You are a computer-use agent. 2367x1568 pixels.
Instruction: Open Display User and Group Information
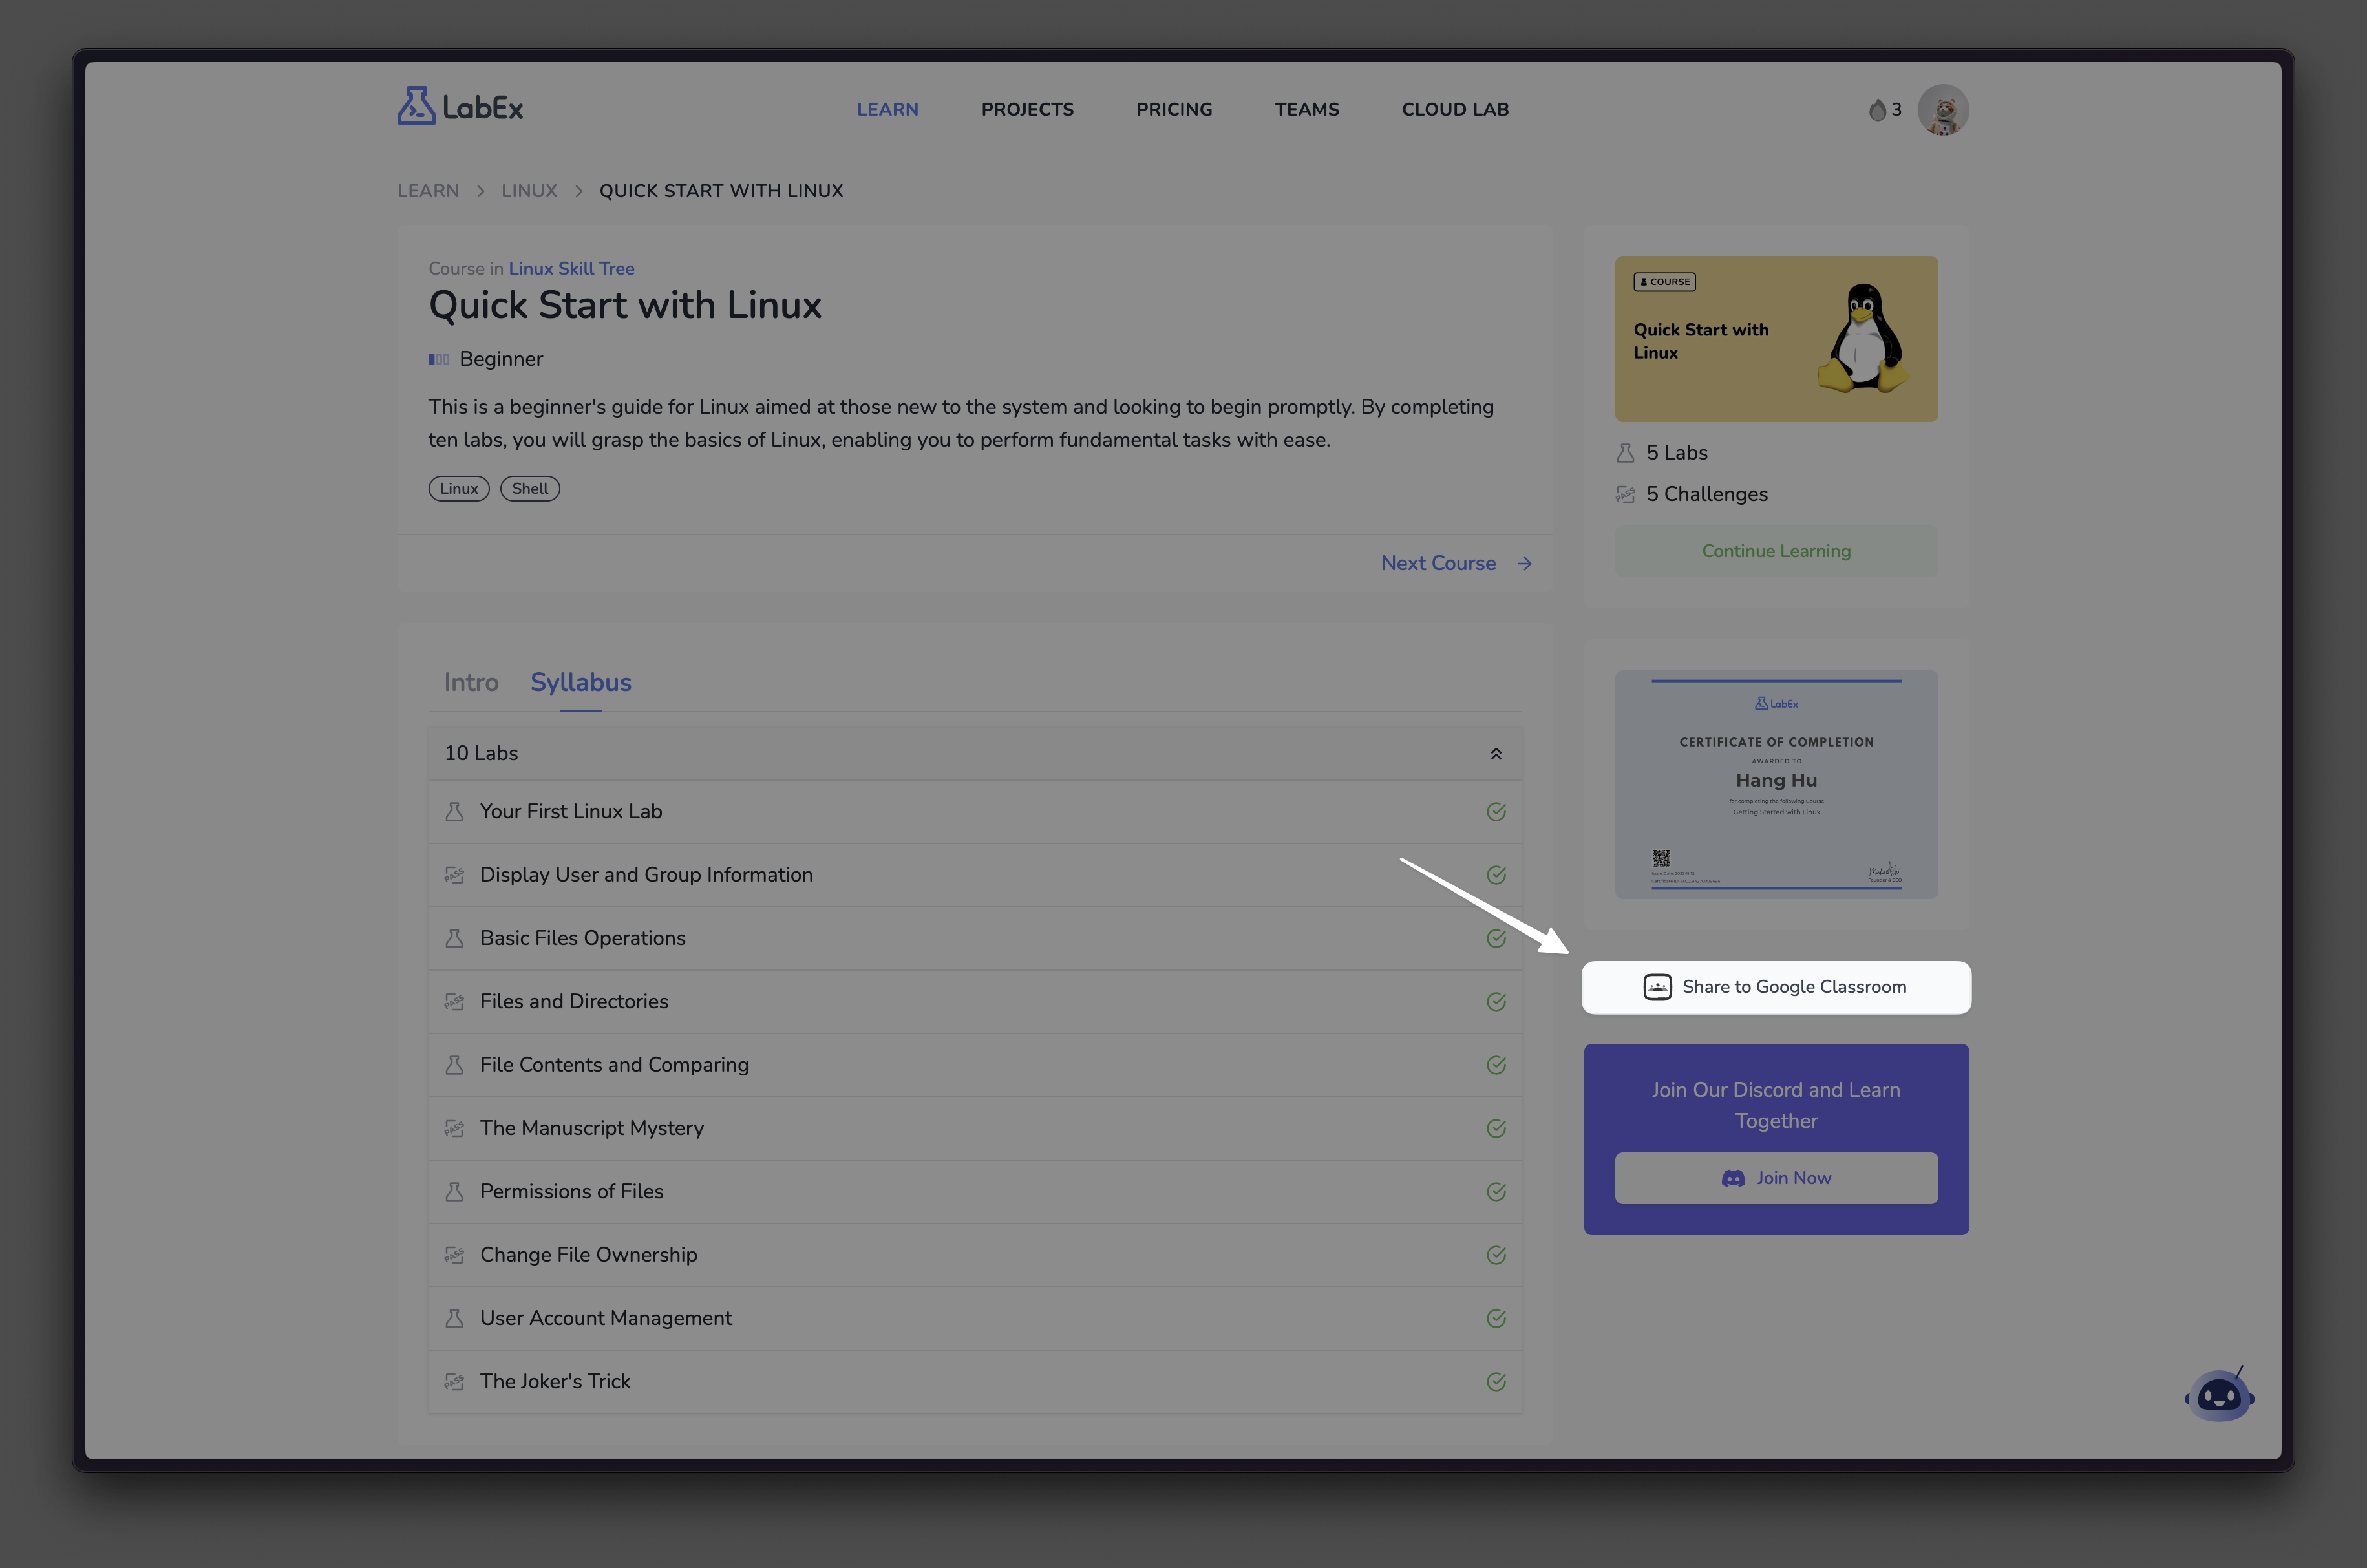pyautogui.click(x=975, y=875)
